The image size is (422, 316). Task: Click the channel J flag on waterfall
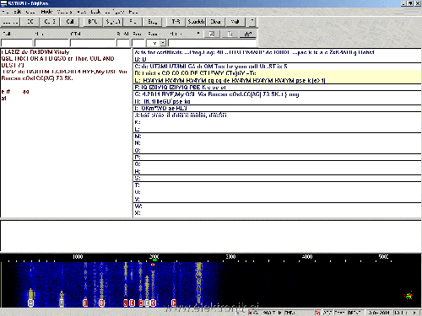126,303
